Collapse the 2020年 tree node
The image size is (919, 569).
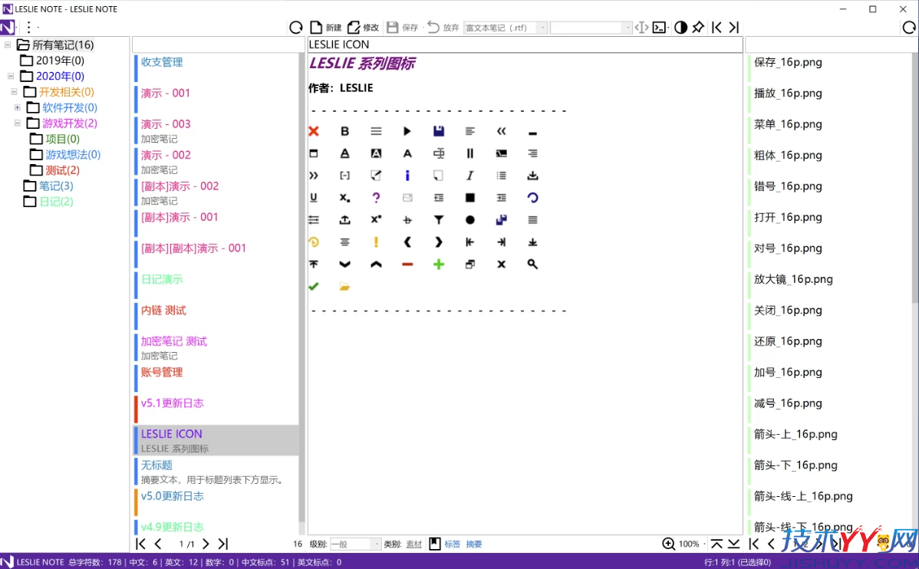11,76
